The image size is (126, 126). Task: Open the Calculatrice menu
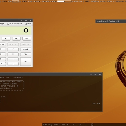(x=15, y=24)
